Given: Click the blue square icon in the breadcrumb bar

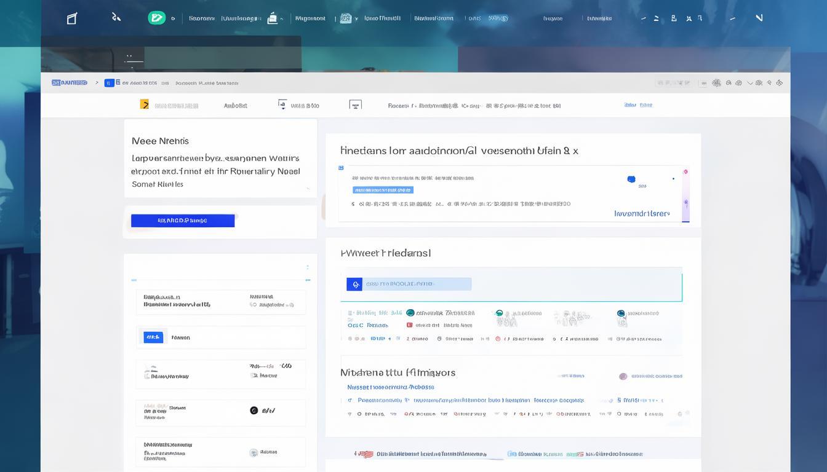Looking at the screenshot, I should pyautogui.click(x=109, y=82).
